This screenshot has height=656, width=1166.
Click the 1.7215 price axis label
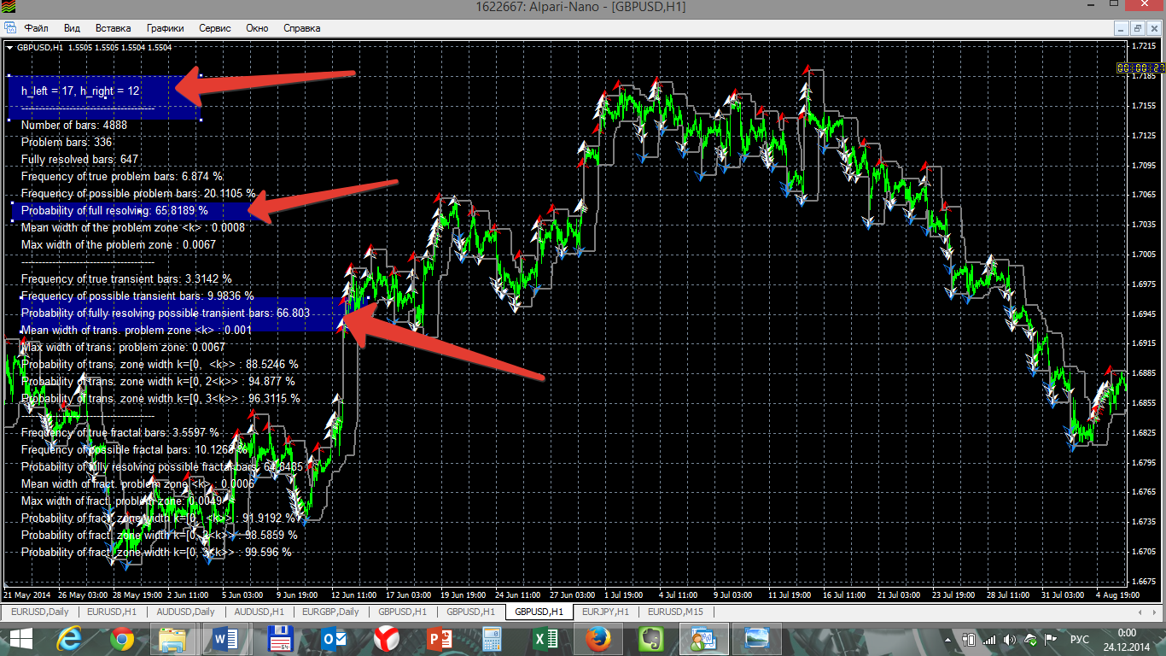1145,46
